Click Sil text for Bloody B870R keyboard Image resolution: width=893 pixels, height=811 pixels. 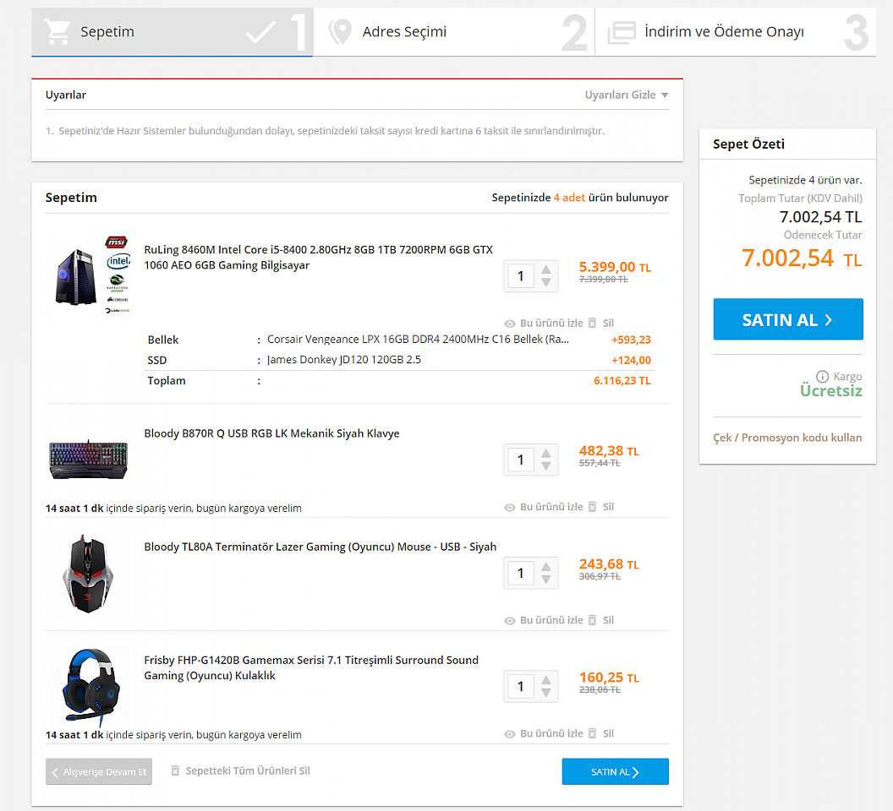click(608, 507)
